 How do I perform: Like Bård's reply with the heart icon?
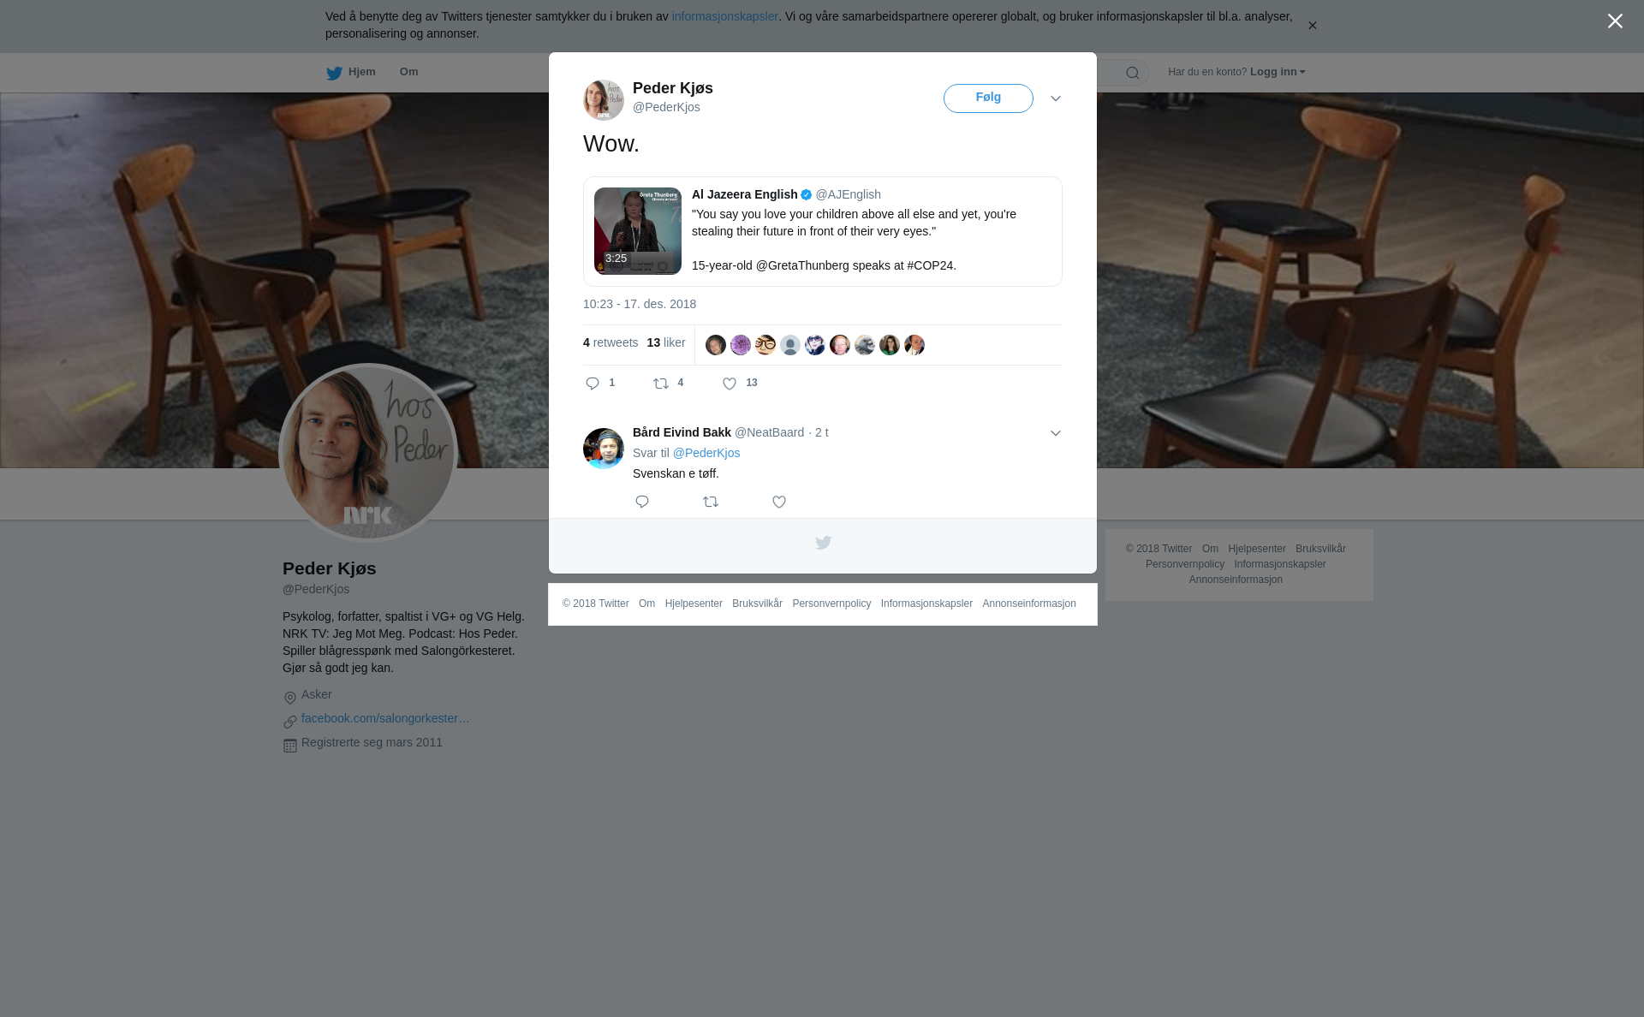point(779,502)
